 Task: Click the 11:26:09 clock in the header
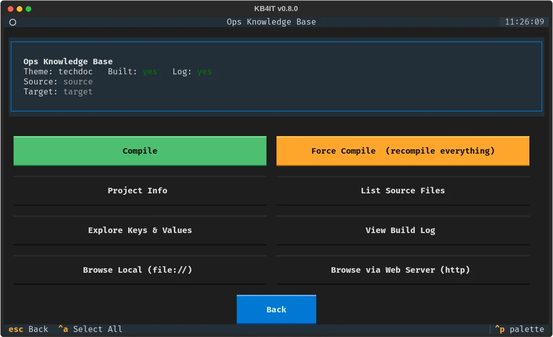pyautogui.click(x=524, y=22)
